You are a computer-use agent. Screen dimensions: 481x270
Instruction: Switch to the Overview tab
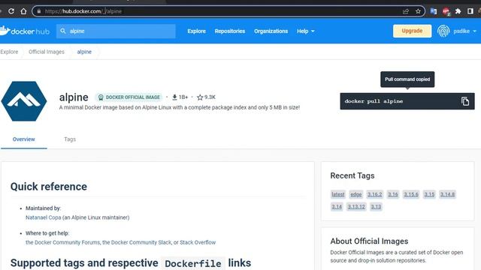pos(23,139)
